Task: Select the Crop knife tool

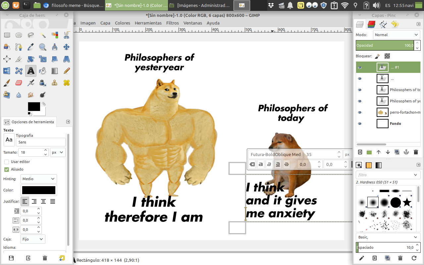Action: pyautogui.click(x=19, y=59)
